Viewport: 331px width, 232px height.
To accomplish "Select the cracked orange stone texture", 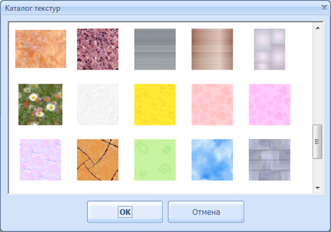I will [x=97, y=160].
